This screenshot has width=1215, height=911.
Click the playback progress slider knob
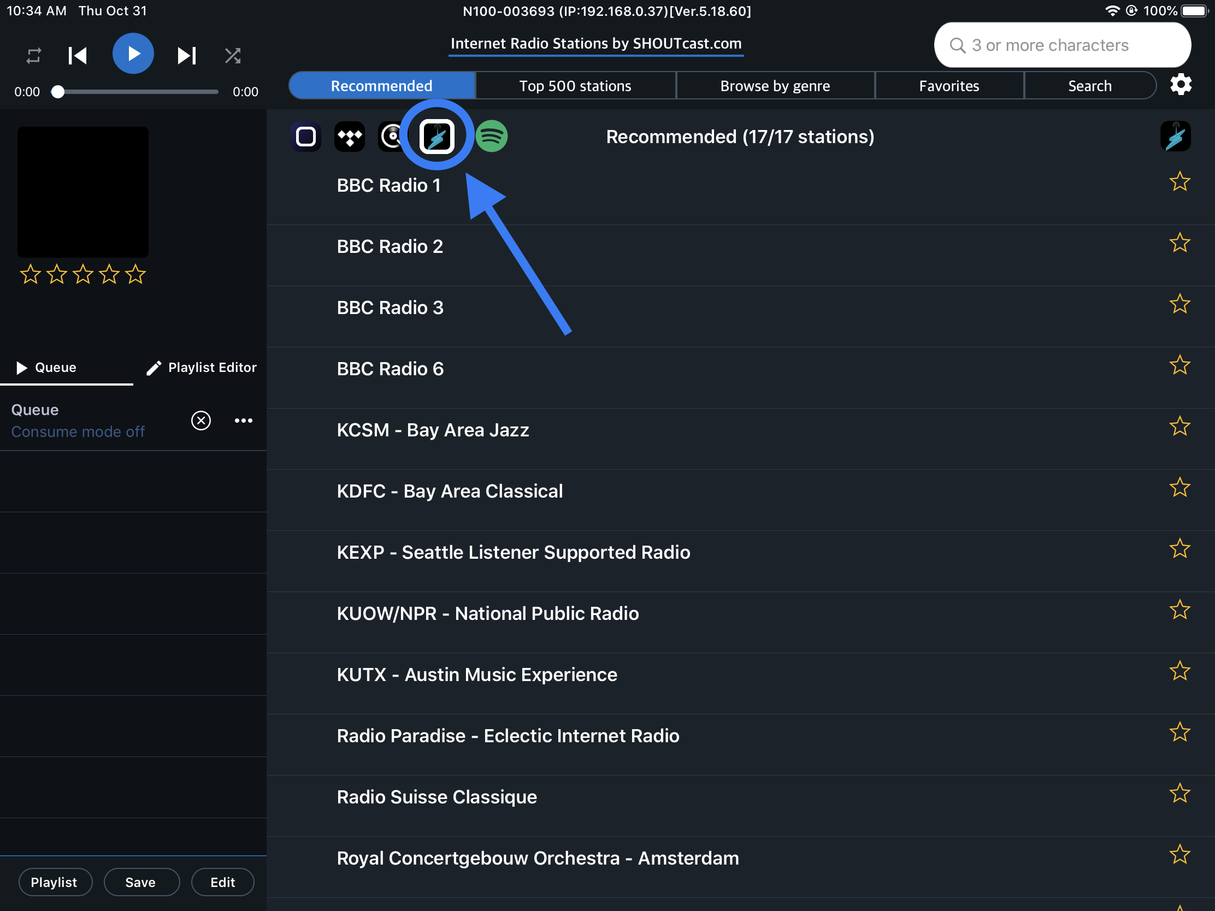click(x=58, y=92)
